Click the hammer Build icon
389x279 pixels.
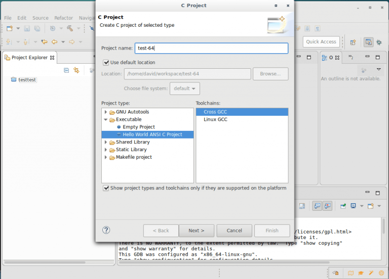tap(70, 28)
